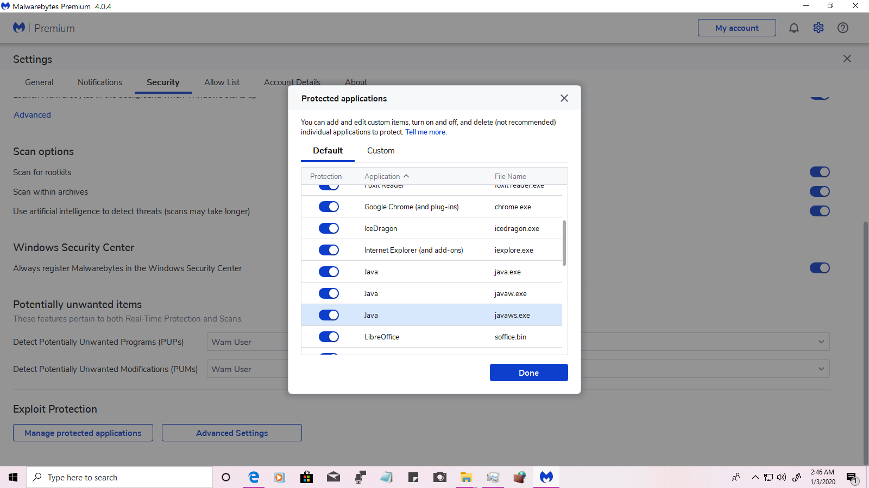Open Action Center notification icon

[x=852, y=478]
